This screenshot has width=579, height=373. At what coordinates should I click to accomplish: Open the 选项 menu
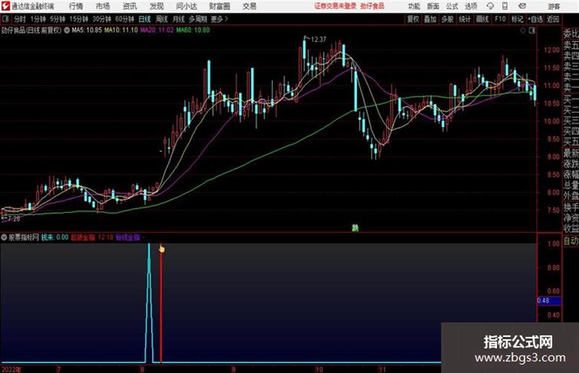tap(471, 6)
